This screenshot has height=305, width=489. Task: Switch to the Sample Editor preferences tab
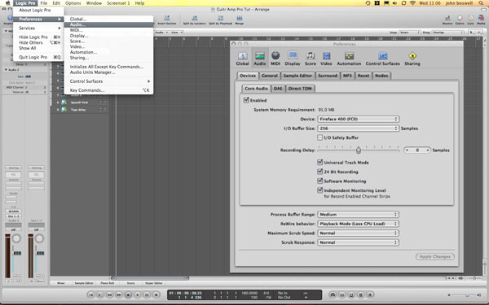(x=297, y=76)
